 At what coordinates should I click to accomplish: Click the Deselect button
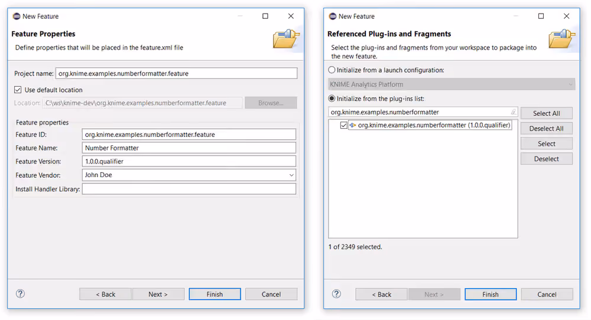click(x=547, y=158)
